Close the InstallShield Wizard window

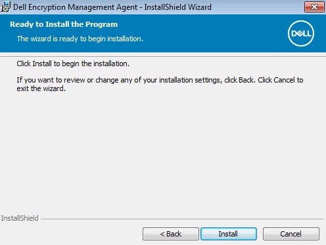pyautogui.click(x=314, y=7)
